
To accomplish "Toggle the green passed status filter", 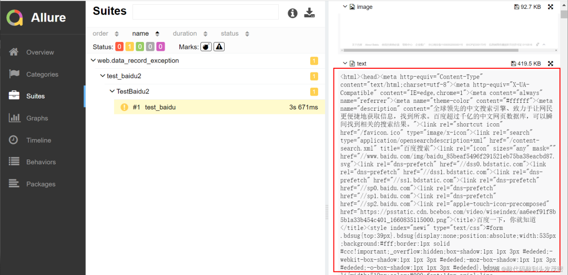I will [140, 47].
